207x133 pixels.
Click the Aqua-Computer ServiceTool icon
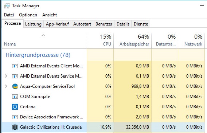click(x=15, y=86)
